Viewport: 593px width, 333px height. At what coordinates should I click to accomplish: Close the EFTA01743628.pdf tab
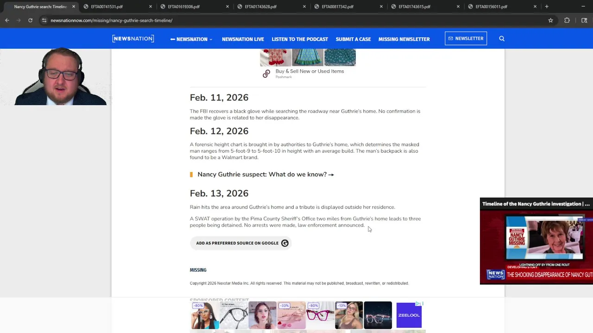click(304, 6)
